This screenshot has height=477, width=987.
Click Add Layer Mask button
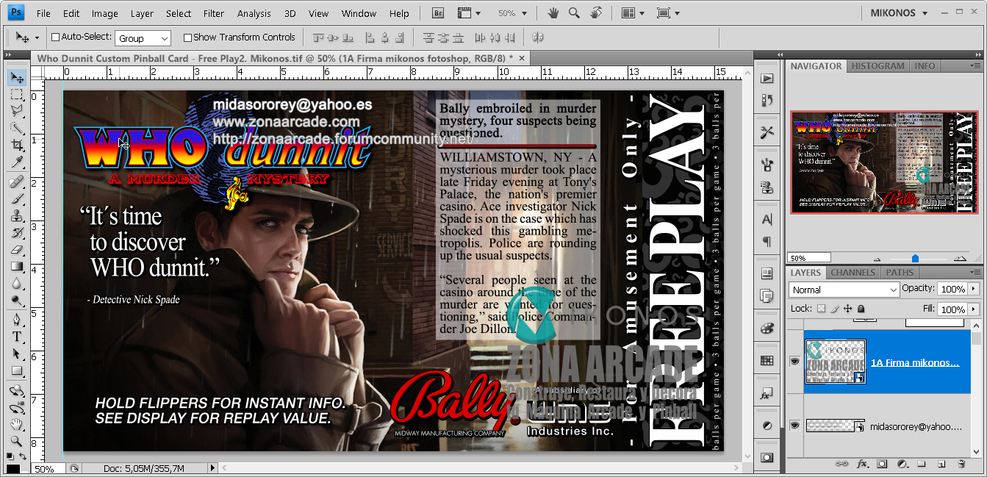click(883, 465)
